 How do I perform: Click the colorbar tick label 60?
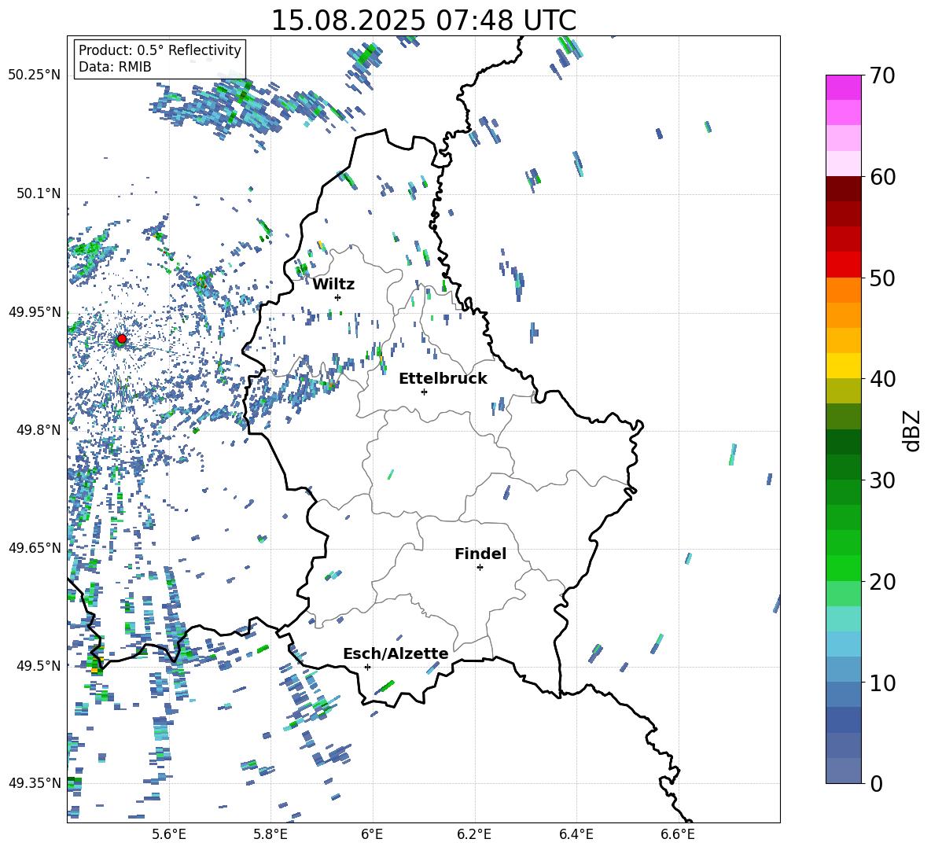pyautogui.click(x=883, y=177)
